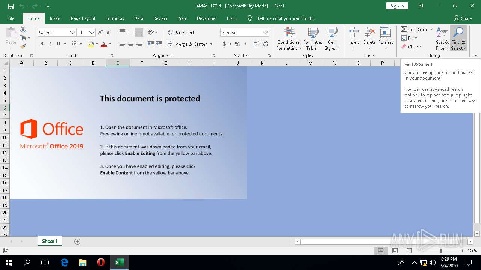This screenshot has width=481, height=270.
Task: Switch to the Insert tab
Action: pos(55,18)
